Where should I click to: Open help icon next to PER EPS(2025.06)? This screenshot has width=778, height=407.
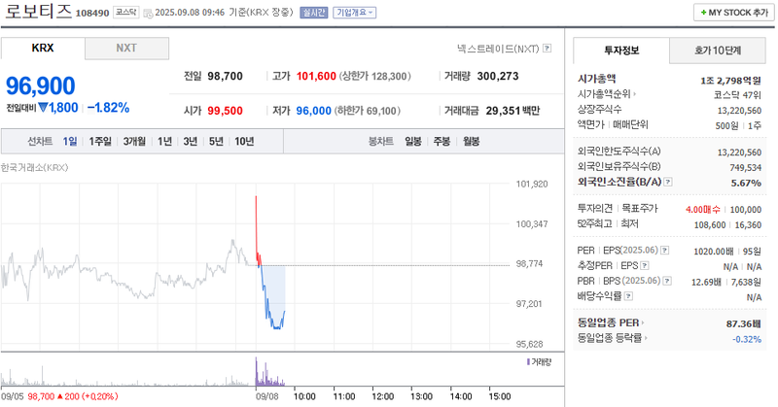(665, 251)
